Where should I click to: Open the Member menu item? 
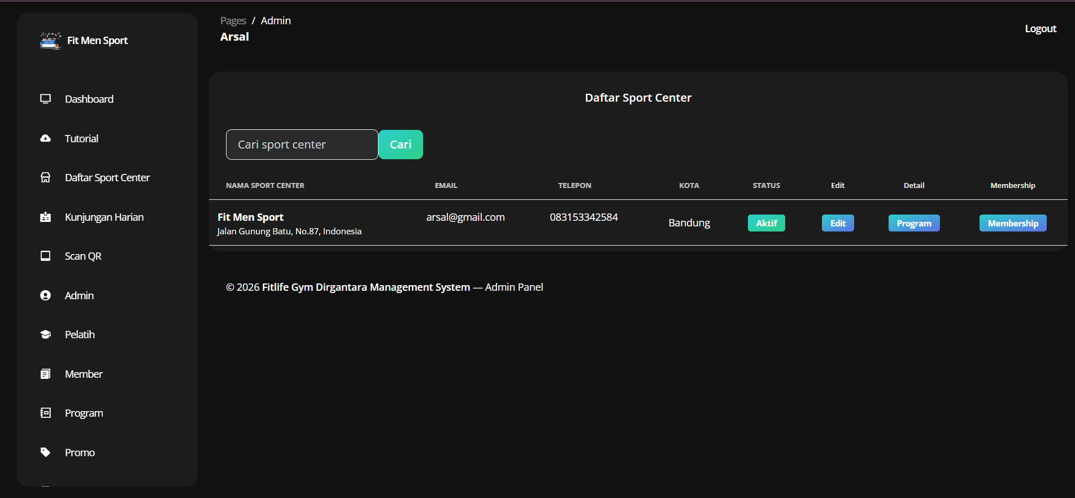pos(84,374)
